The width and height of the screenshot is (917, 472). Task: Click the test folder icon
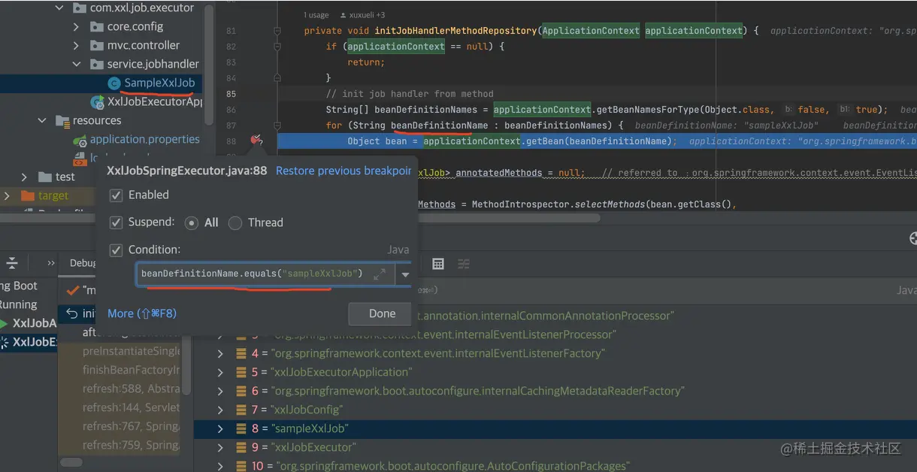[x=45, y=177]
